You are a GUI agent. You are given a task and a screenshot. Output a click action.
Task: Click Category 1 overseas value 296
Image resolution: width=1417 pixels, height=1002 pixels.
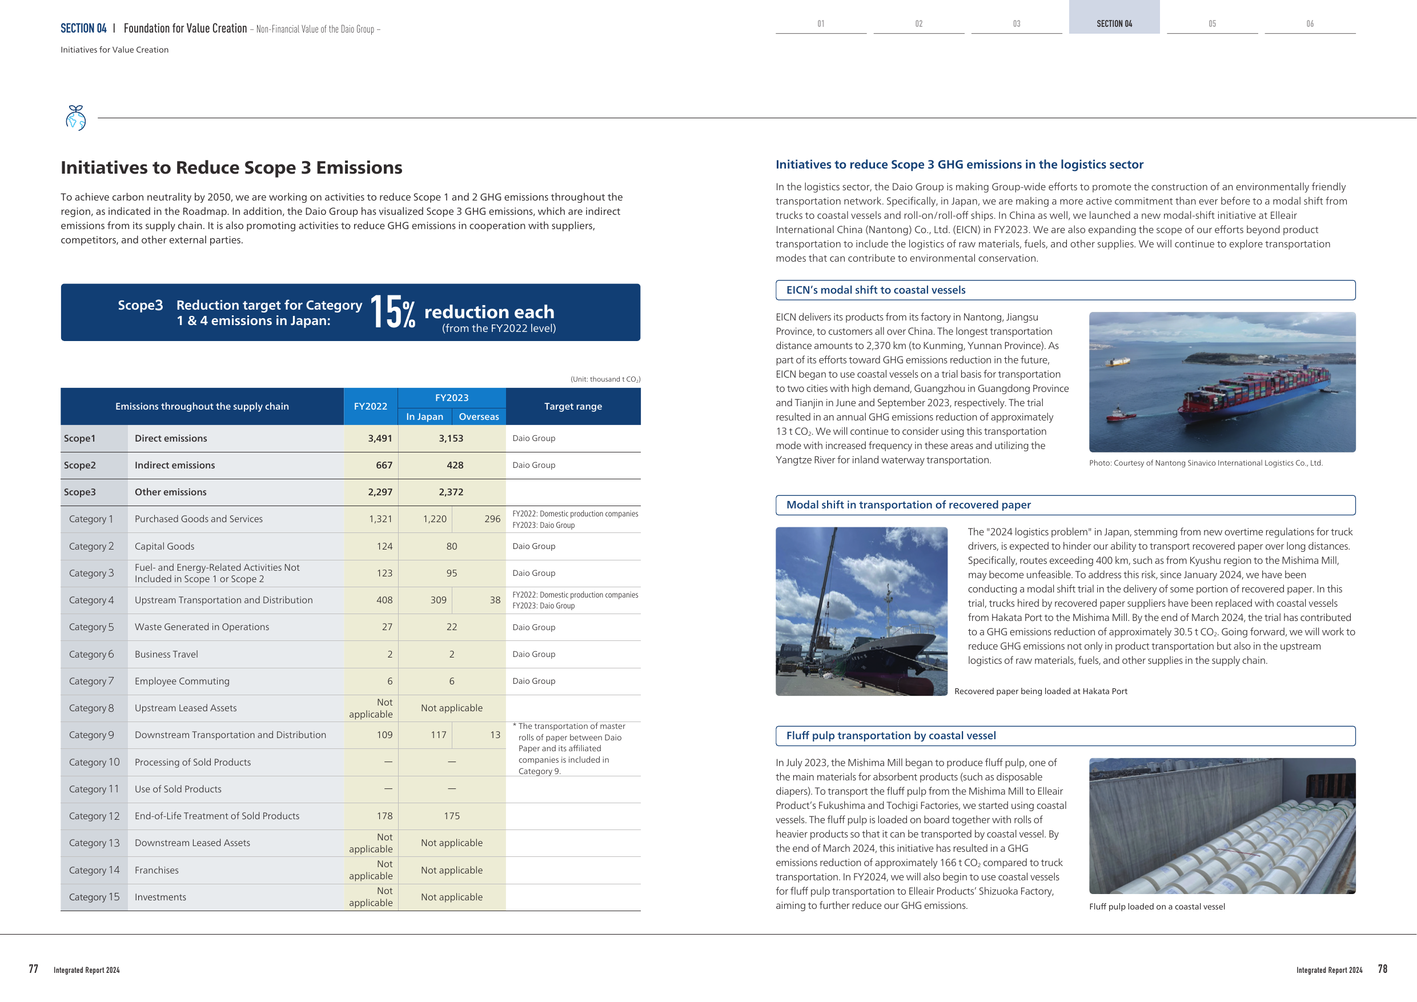[x=492, y=519]
